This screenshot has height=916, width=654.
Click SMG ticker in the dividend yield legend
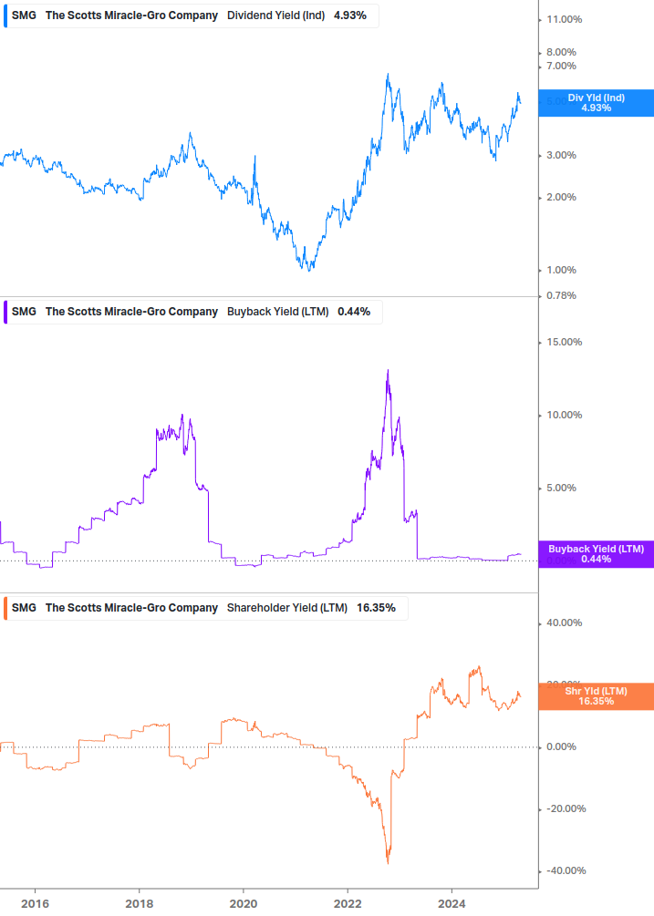[x=24, y=15]
